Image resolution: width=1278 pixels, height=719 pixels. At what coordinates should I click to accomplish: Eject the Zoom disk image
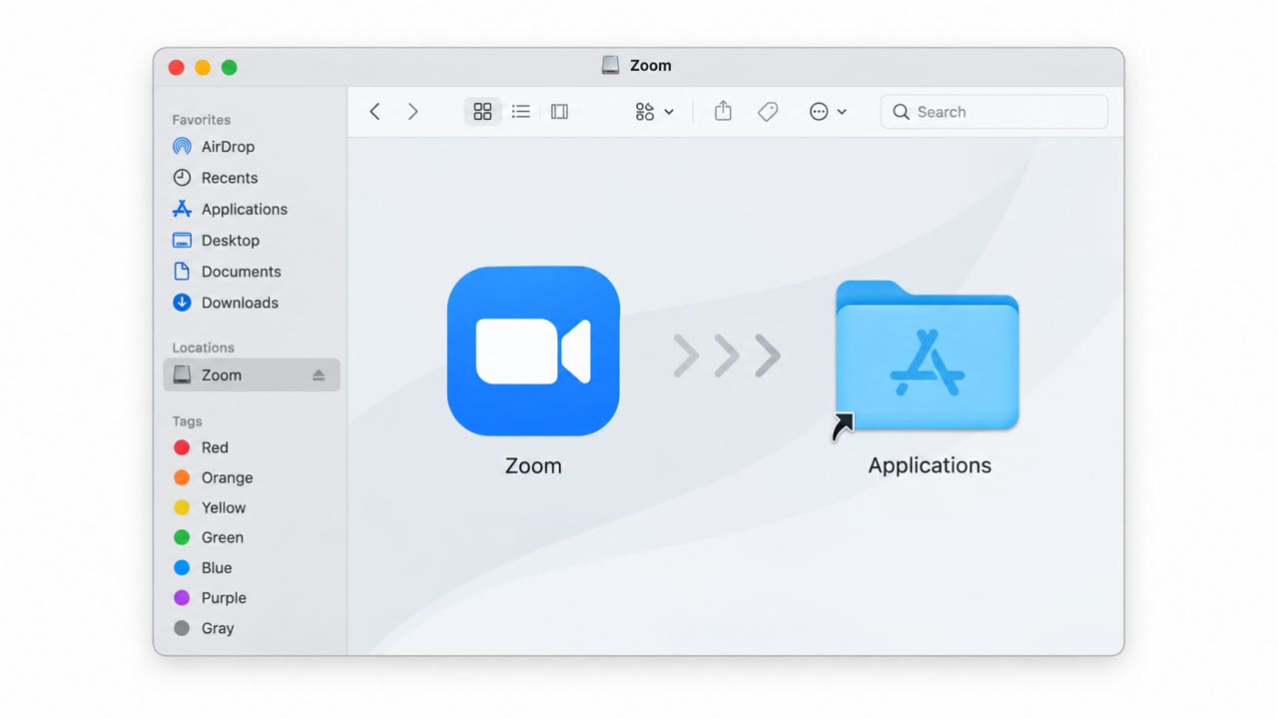point(319,375)
